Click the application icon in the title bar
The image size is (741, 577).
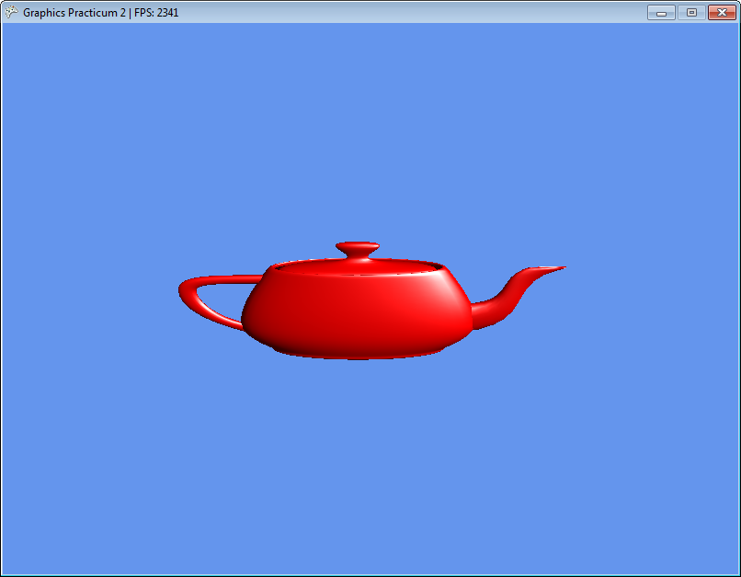pos(11,13)
